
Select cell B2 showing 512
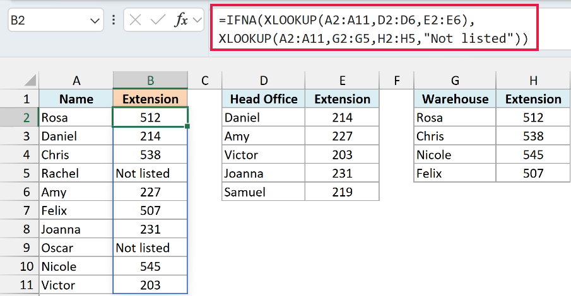pos(150,117)
